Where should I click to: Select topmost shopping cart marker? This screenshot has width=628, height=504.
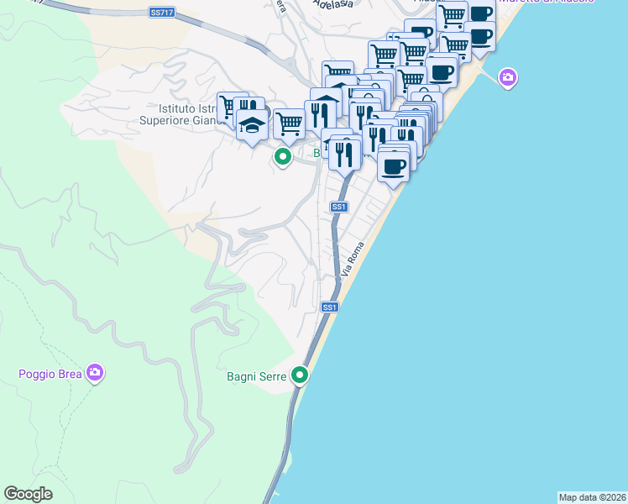pyautogui.click(x=452, y=15)
